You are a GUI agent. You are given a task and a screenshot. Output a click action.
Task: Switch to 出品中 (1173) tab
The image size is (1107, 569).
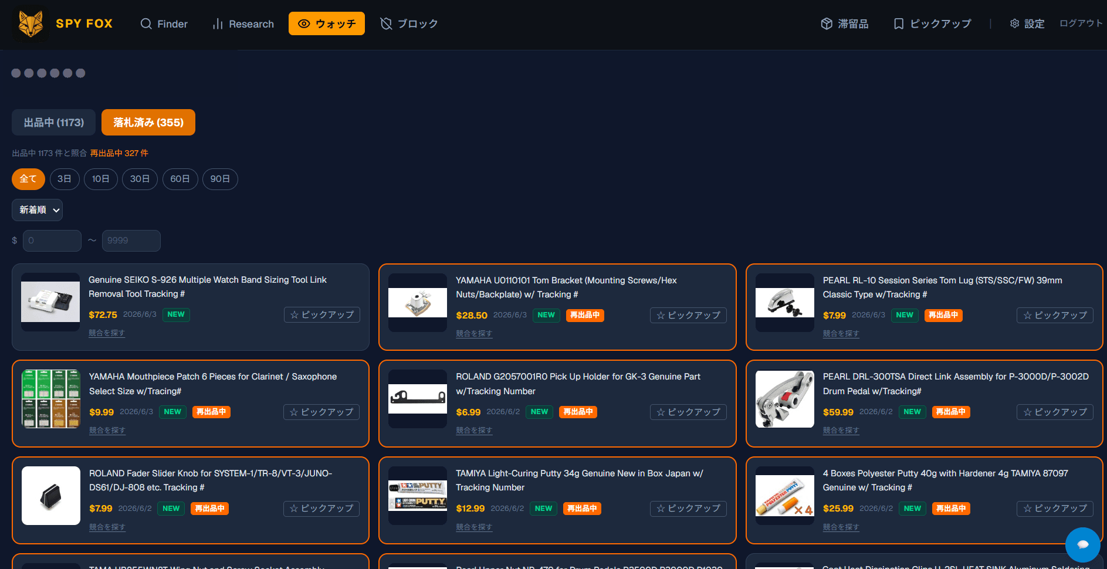click(54, 123)
